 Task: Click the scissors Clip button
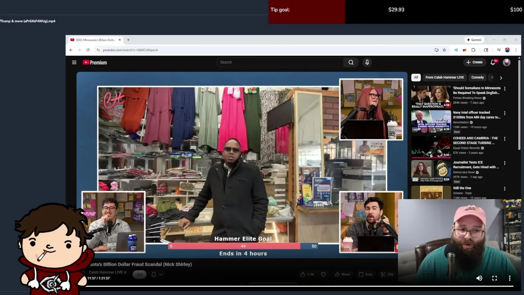pos(387,275)
